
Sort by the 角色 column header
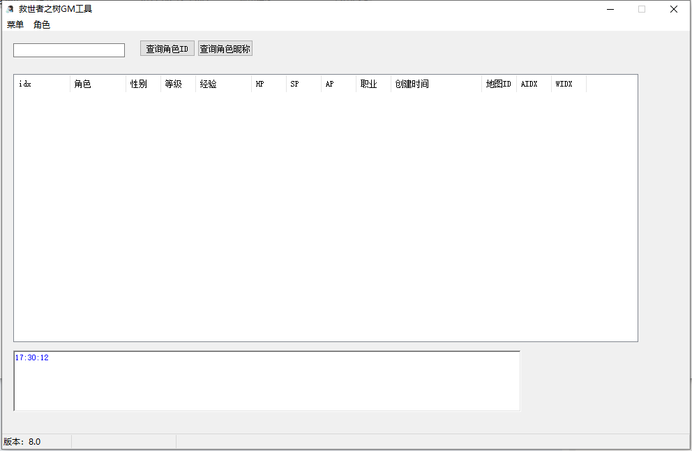tap(98, 84)
